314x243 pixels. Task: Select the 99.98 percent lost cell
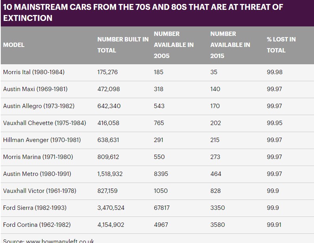pyautogui.click(x=275, y=72)
